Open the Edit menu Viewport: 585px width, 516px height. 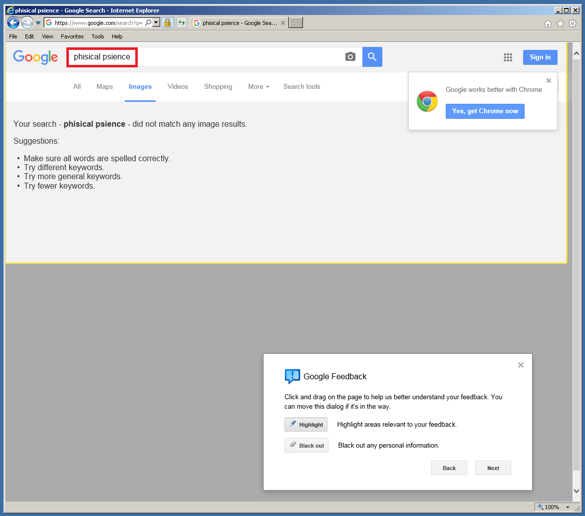[x=29, y=36]
